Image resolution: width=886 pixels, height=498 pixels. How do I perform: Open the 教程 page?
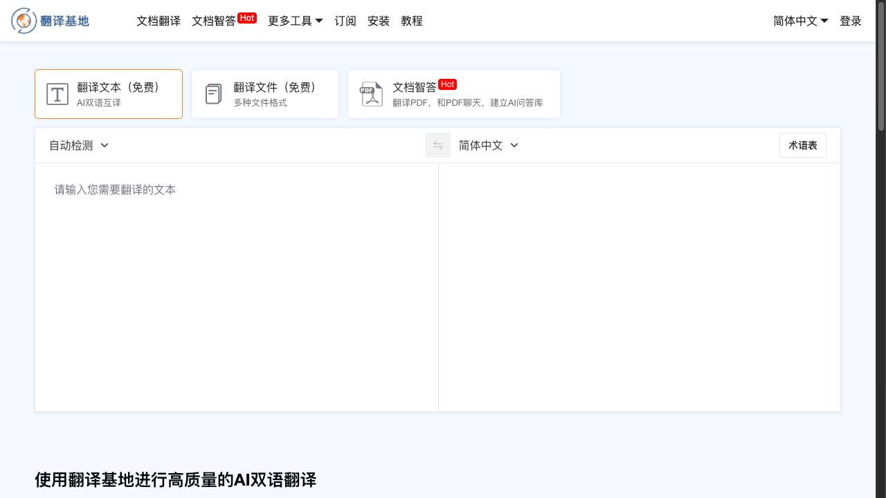coord(412,21)
